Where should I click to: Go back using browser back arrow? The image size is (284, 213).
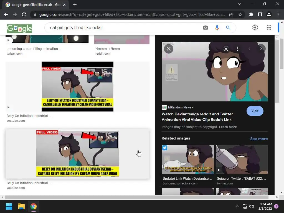pyautogui.click(x=6, y=14)
